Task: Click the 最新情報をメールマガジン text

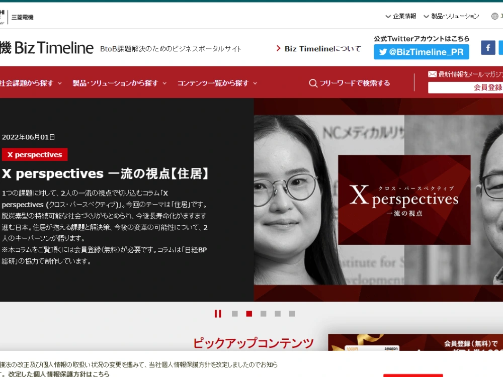Action: [471, 74]
